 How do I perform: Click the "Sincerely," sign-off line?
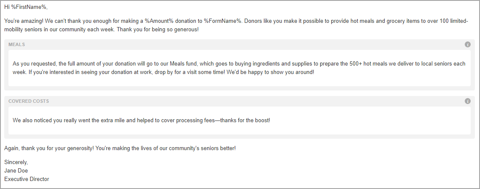(16, 162)
